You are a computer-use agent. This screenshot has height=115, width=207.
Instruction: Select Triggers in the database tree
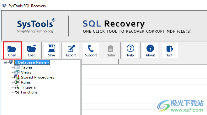(x=28, y=87)
